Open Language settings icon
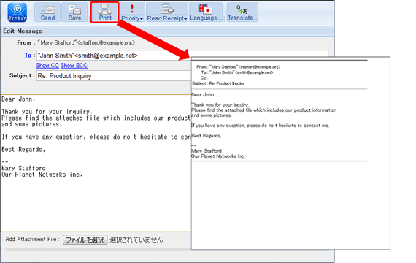Screen dimensions: 416x263 [206, 12]
